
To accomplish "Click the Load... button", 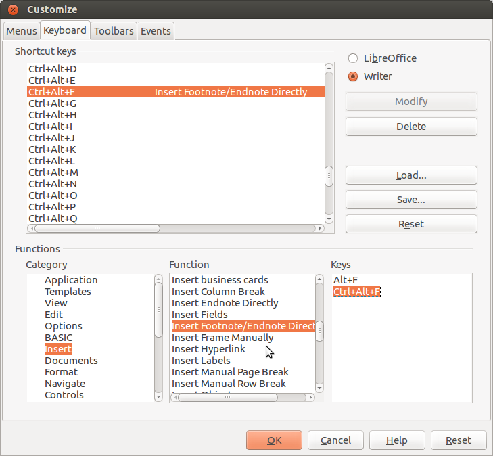I will click(x=411, y=175).
